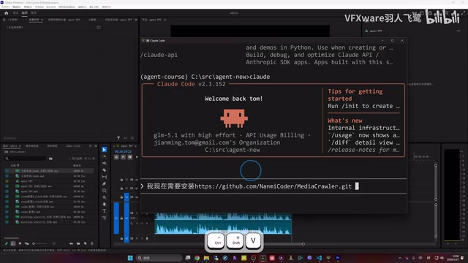Switch to the Import workspace tab
The height and width of the screenshot is (263, 468).
click(x=15, y=13)
